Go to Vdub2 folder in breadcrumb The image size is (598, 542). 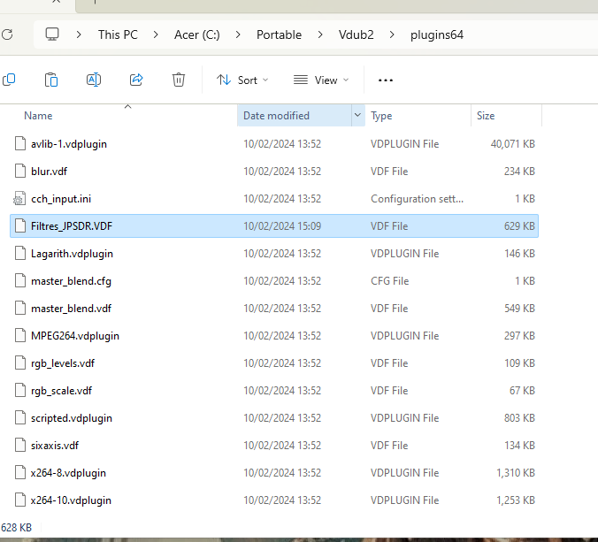click(x=356, y=34)
